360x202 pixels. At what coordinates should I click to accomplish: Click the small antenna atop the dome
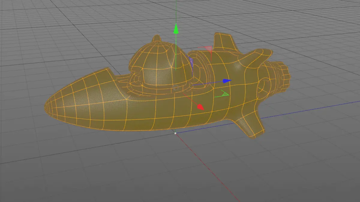[x=156, y=39]
